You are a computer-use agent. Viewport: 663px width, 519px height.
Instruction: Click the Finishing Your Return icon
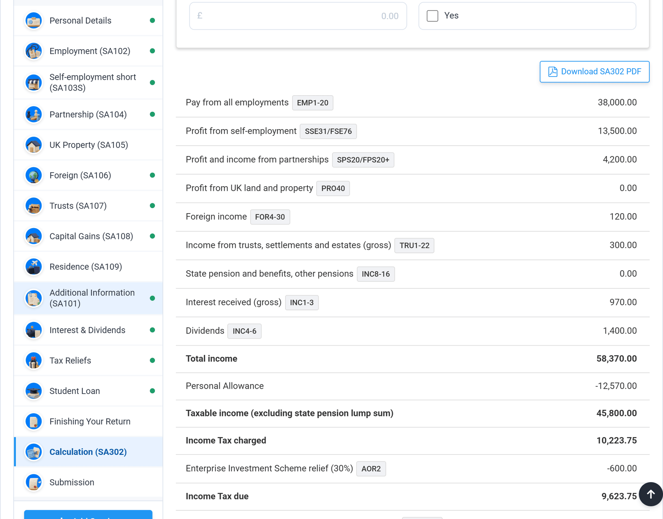(x=34, y=421)
